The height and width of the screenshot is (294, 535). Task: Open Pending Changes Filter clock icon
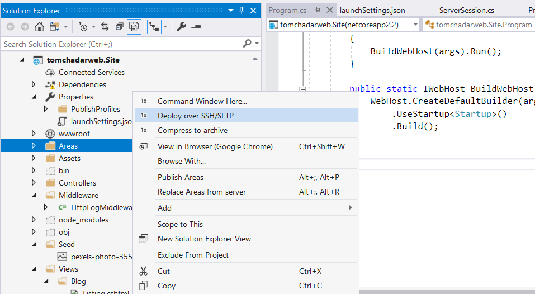point(83,26)
